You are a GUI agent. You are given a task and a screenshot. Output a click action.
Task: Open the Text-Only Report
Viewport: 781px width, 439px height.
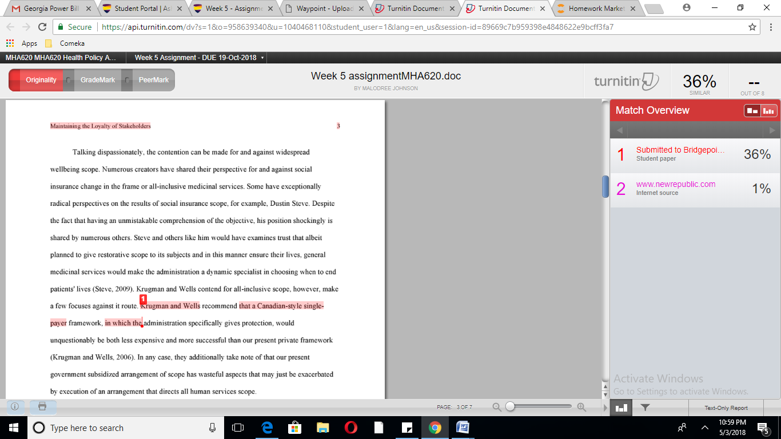pos(726,408)
